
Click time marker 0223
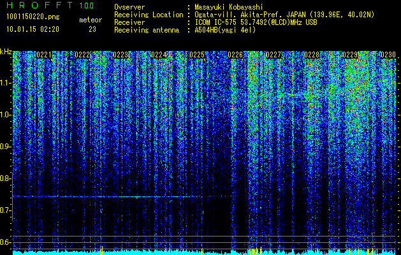click(x=120, y=55)
